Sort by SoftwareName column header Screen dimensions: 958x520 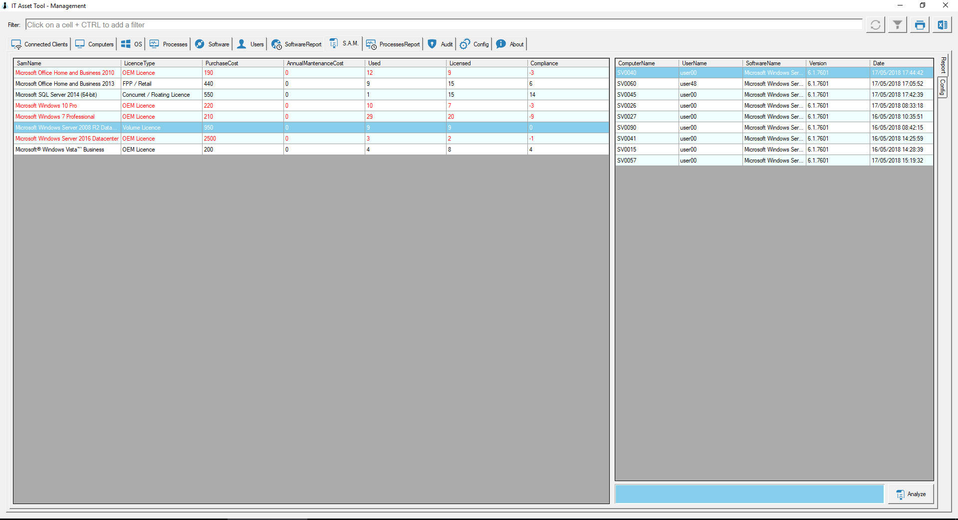774,63
